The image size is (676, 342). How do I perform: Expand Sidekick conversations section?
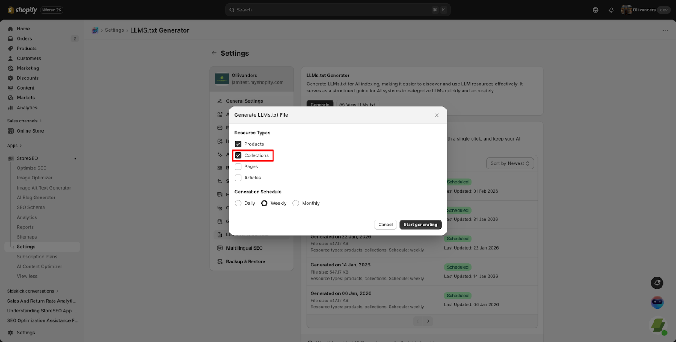point(33,291)
